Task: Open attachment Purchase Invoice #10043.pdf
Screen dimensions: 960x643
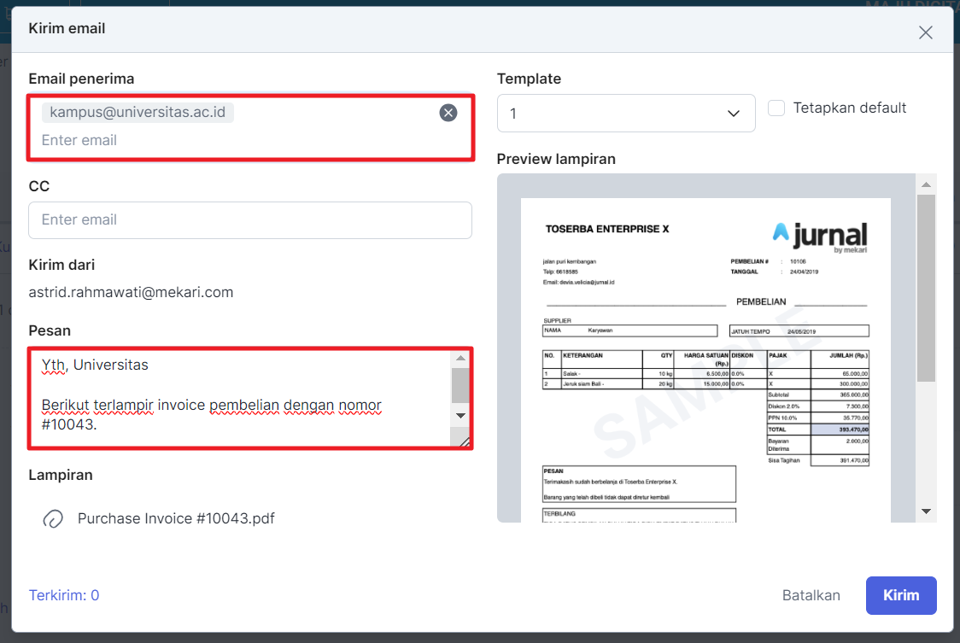Action: pos(176,518)
